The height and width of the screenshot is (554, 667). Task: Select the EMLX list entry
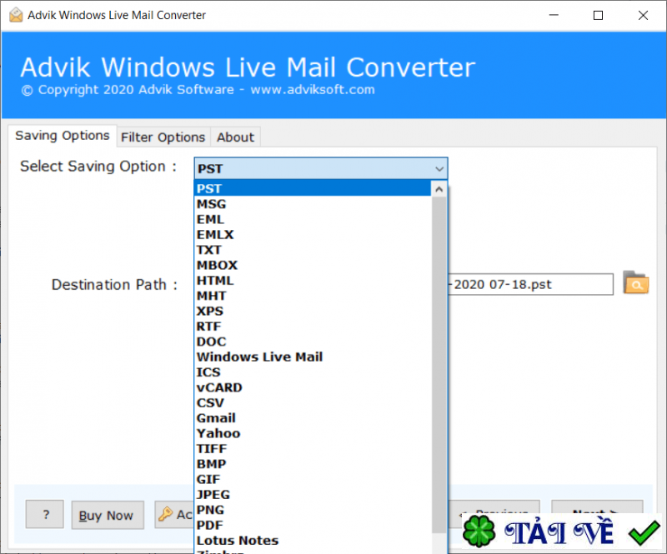click(x=313, y=235)
